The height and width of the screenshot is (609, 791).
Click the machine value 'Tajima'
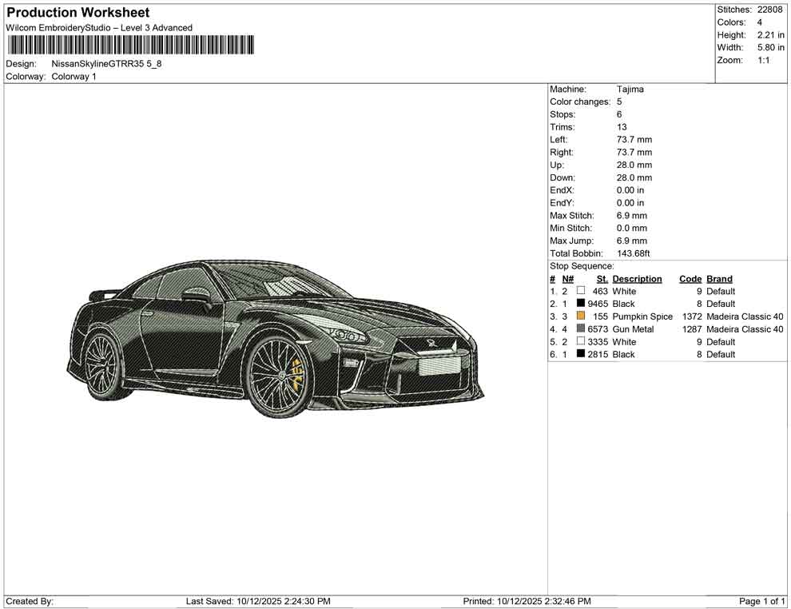[630, 90]
